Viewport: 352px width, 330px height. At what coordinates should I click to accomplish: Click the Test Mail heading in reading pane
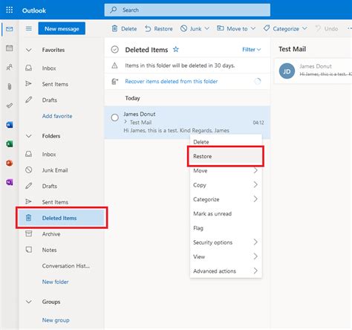click(x=293, y=49)
